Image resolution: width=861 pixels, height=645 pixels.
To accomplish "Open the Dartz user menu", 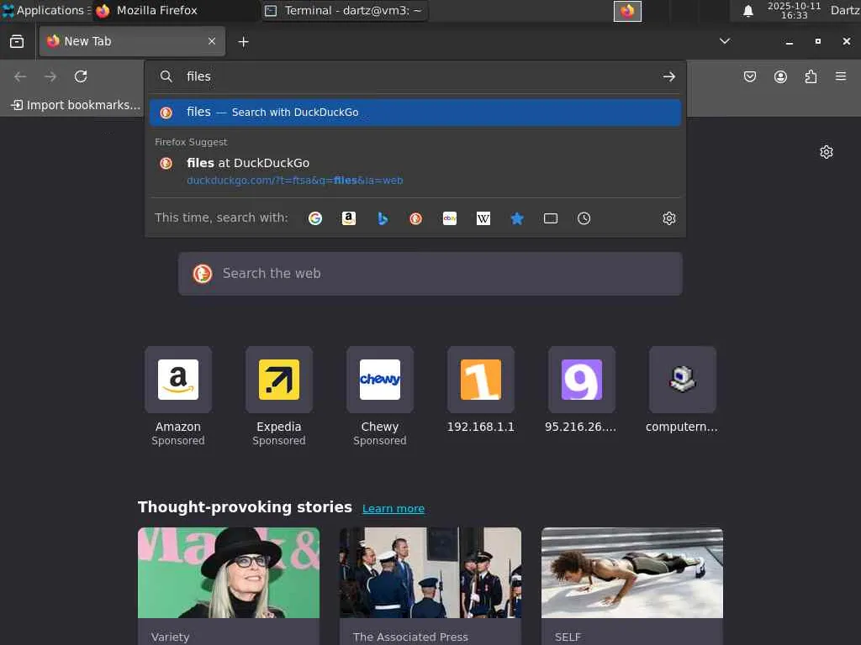I will coord(845,10).
